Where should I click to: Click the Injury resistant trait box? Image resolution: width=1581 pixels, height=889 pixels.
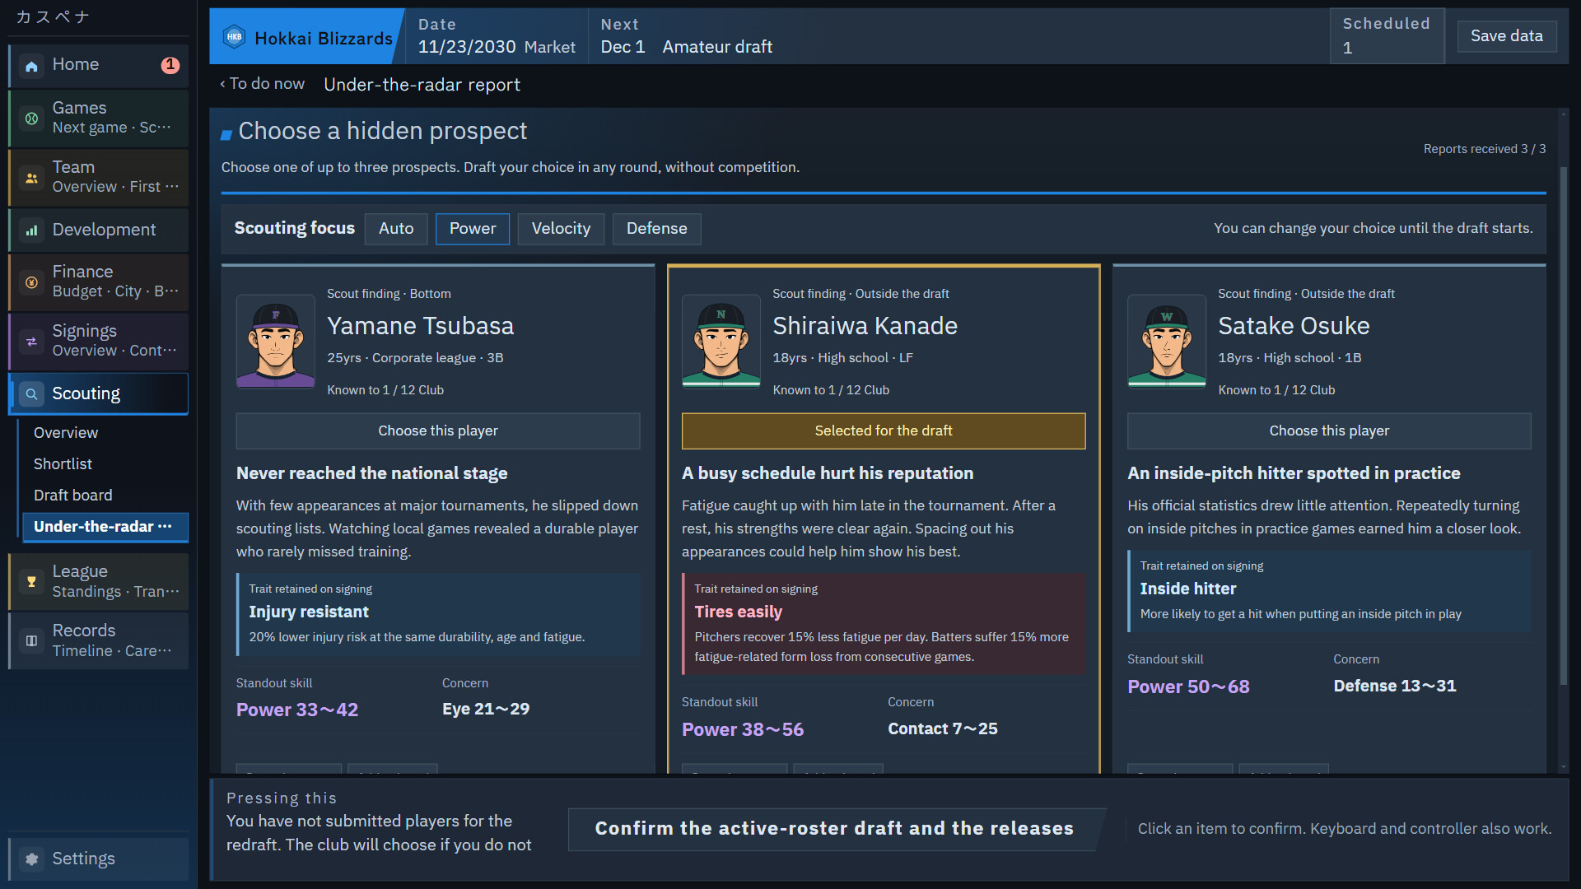point(438,615)
